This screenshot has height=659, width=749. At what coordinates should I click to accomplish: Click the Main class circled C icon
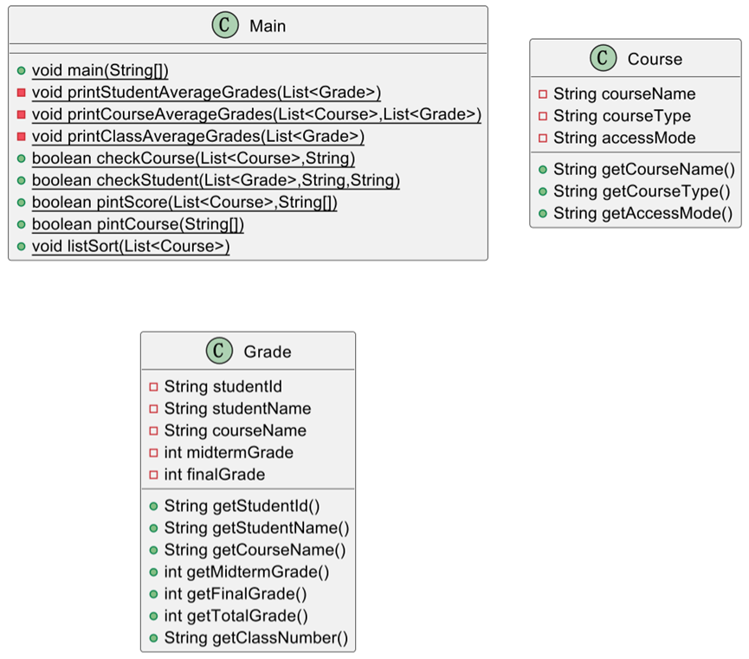[225, 25]
